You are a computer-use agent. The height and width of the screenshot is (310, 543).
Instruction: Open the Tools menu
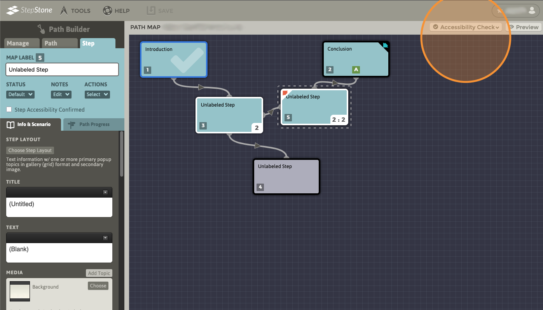75,11
